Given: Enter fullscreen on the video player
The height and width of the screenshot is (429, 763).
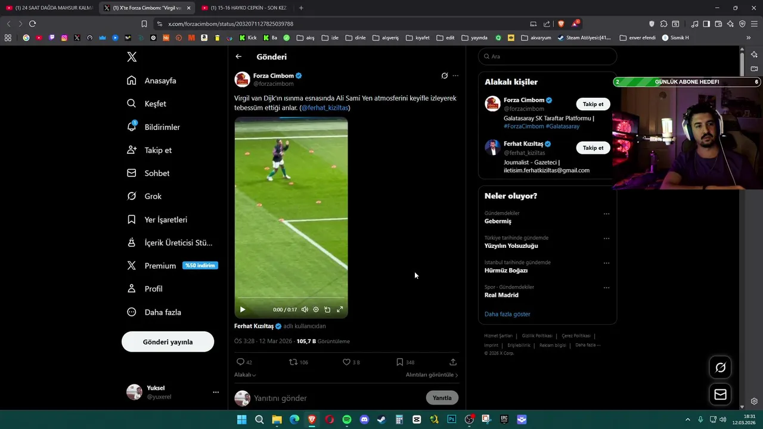Looking at the screenshot, I should pyautogui.click(x=340, y=309).
